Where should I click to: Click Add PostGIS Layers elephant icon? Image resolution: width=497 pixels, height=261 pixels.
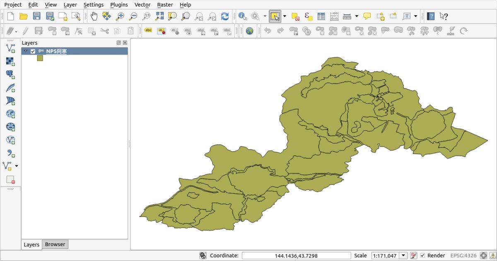click(x=10, y=74)
